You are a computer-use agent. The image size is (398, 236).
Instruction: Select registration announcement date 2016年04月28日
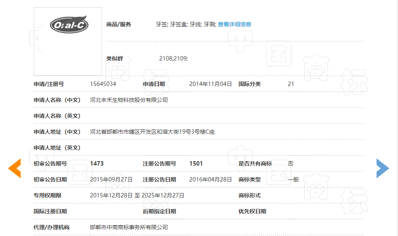(211, 179)
